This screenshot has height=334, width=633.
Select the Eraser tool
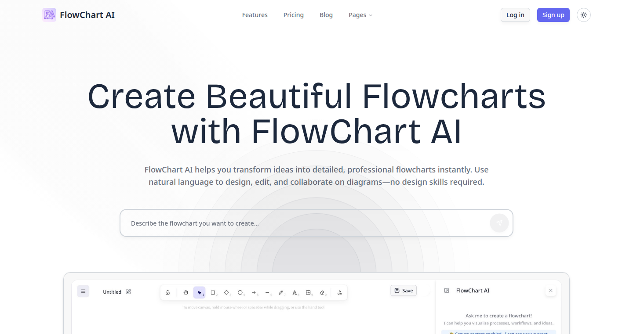pos(322,292)
